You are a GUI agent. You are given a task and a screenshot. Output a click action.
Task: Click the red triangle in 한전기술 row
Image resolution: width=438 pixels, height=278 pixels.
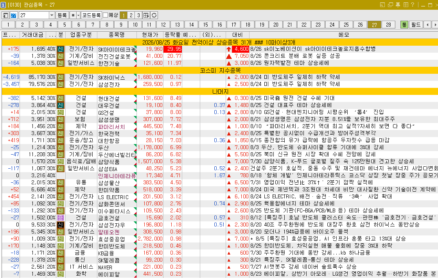(229, 63)
